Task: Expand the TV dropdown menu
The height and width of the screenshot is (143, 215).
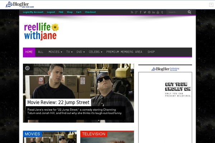Action: click(x=69, y=52)
